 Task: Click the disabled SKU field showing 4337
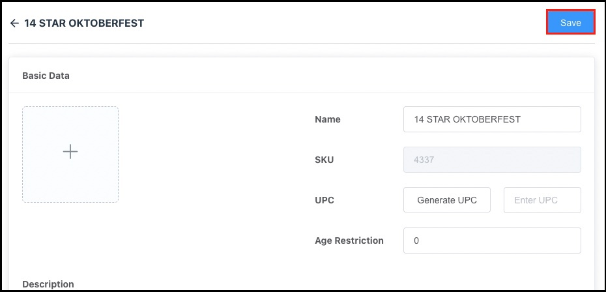[x=492, y=160]
